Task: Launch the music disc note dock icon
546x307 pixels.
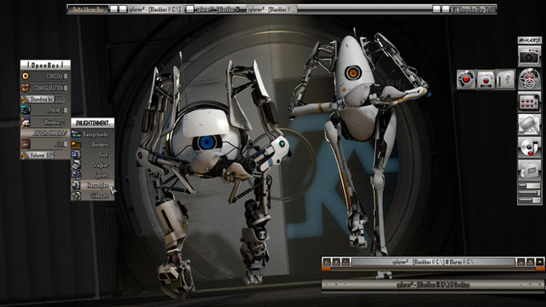Action: coord(529,148)
